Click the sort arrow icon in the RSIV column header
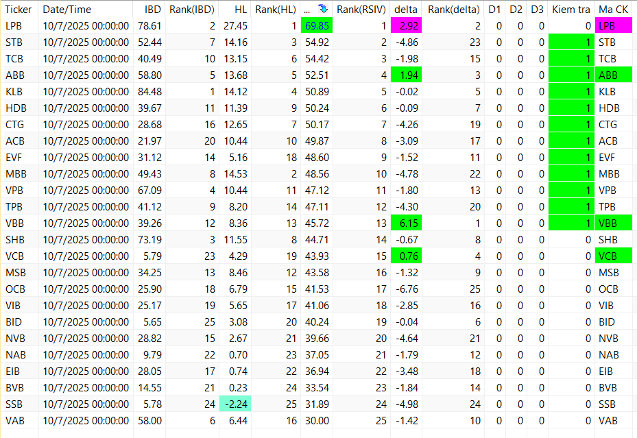The height and width of the screenshot is (438, 637). 324,8
